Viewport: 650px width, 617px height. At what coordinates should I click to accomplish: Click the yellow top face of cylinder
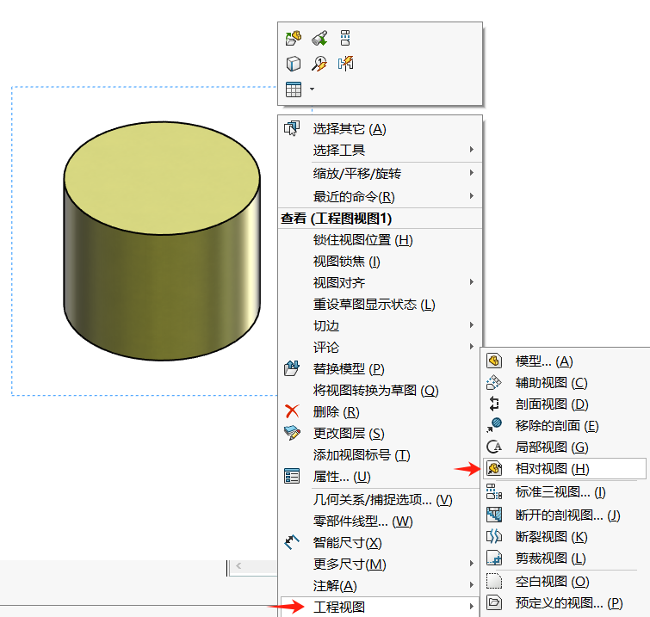[x=162, y=162]
